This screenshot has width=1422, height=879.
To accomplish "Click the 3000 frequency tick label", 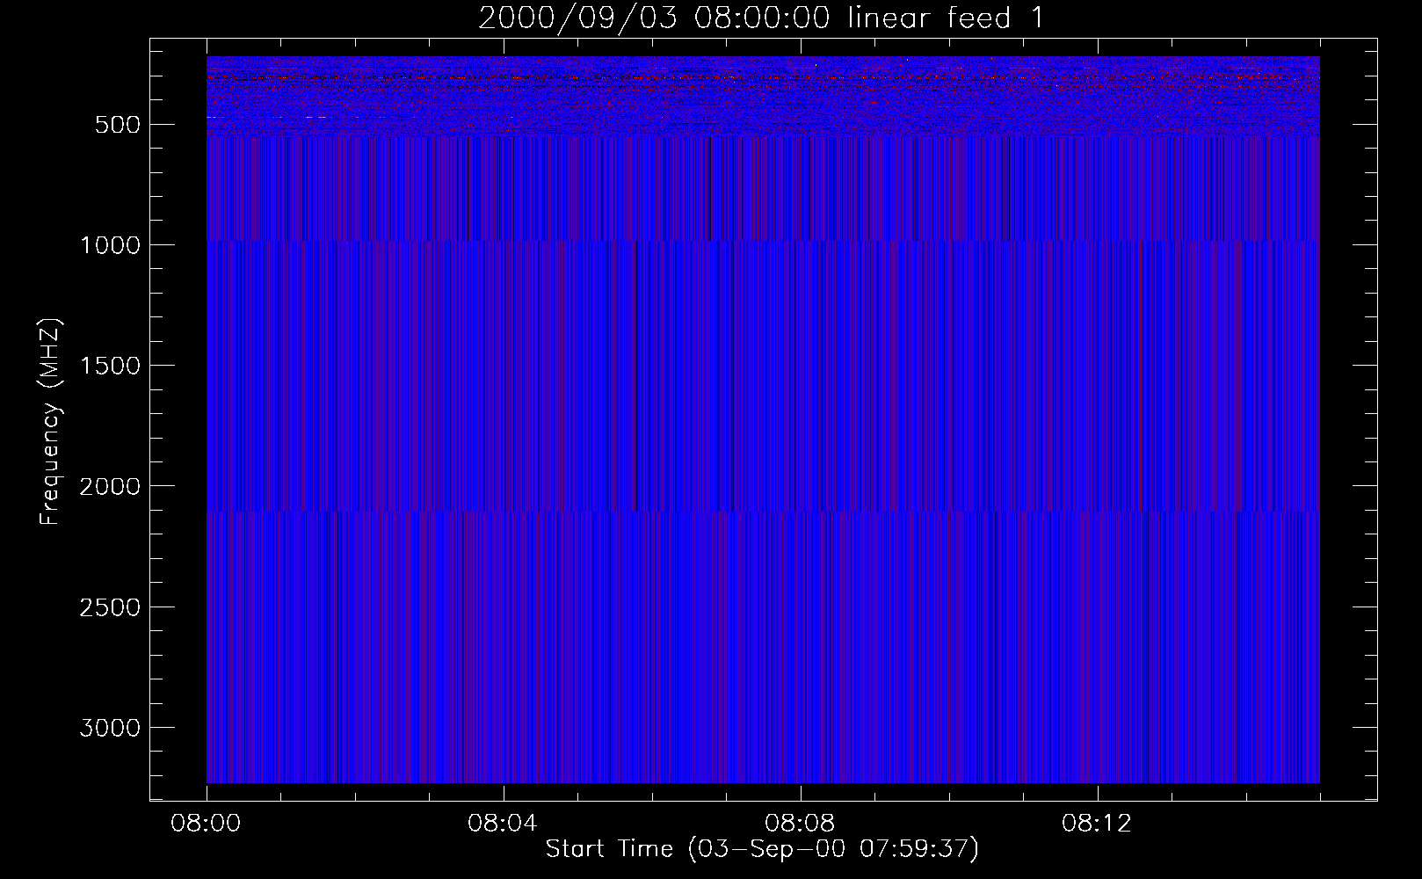I will pyautogui.click(x=110, y=728).
